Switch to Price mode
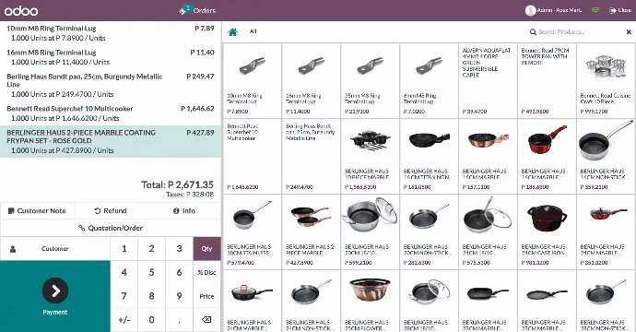 coord(206,296)
